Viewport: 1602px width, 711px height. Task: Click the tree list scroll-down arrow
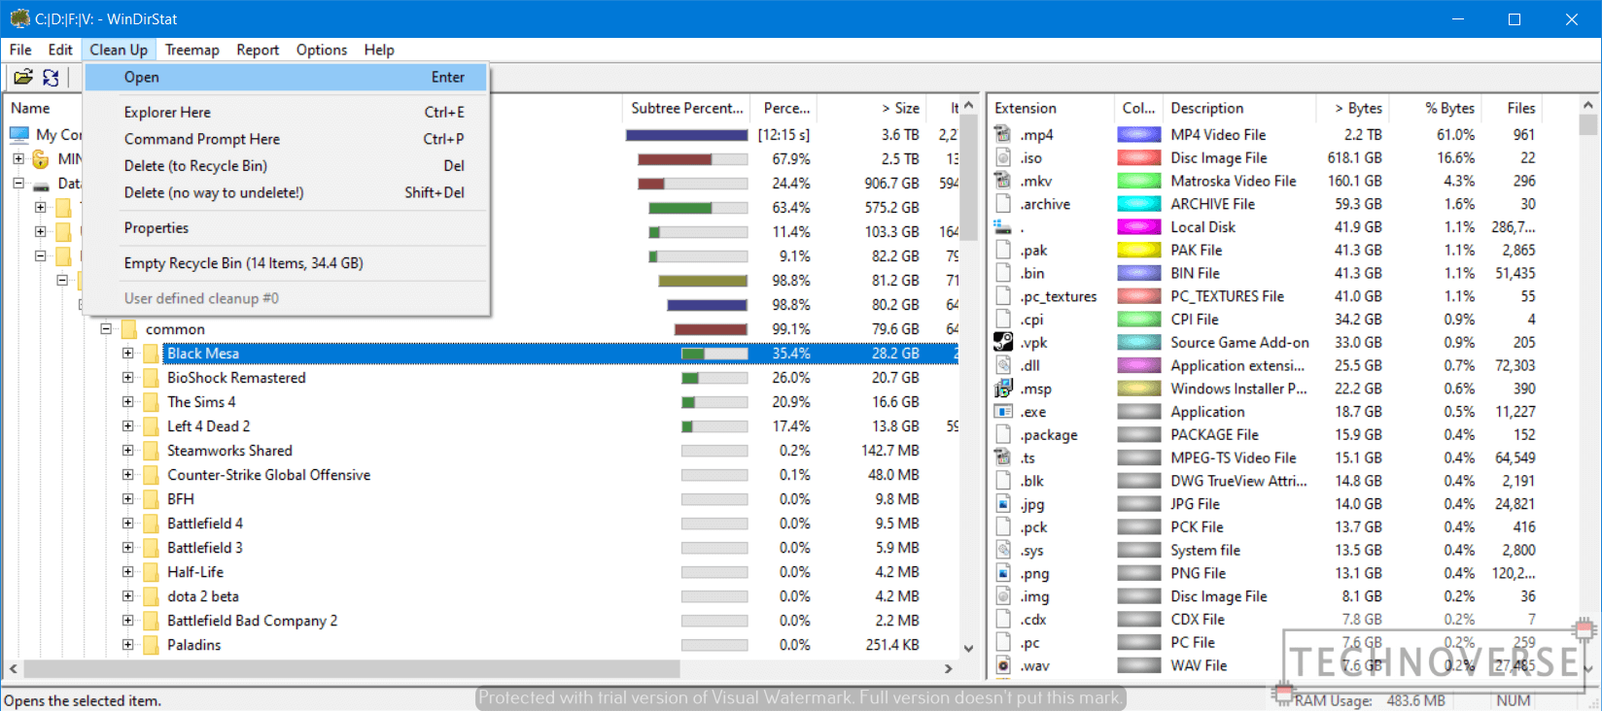point(968,648)
